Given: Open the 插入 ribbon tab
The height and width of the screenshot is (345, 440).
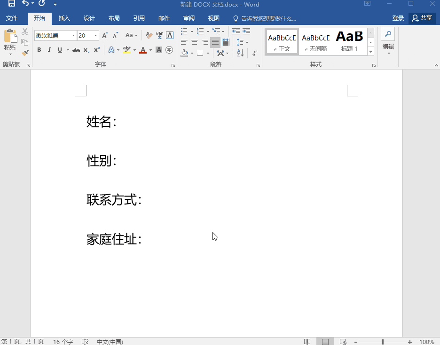Looking at the screenshot, I should click(64, 18).
